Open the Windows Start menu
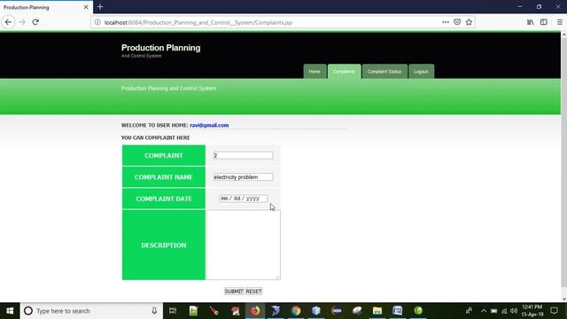Image resolution: width=567 pixels, height=319 pixels. 10,311
